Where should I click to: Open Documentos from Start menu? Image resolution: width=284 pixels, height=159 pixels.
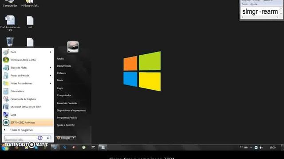[x=64, y=66]
